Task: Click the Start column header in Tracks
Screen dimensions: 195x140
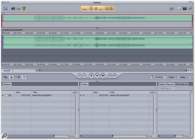Action: pos(100,92)
